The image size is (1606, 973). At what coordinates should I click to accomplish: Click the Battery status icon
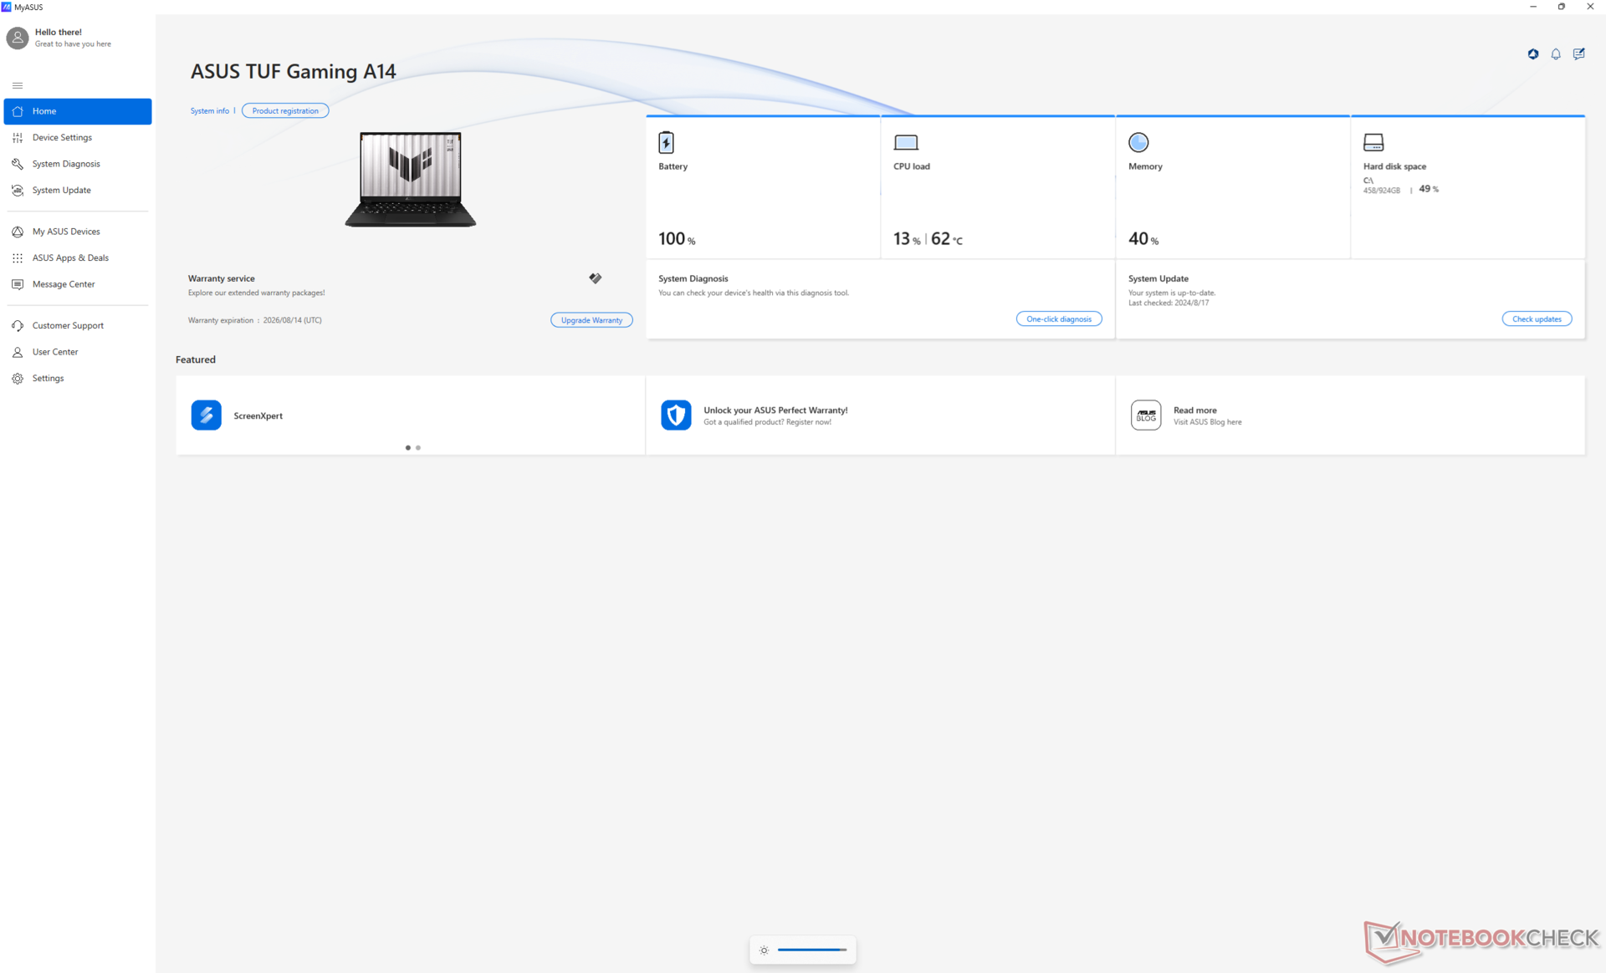(x=666, y=143)
